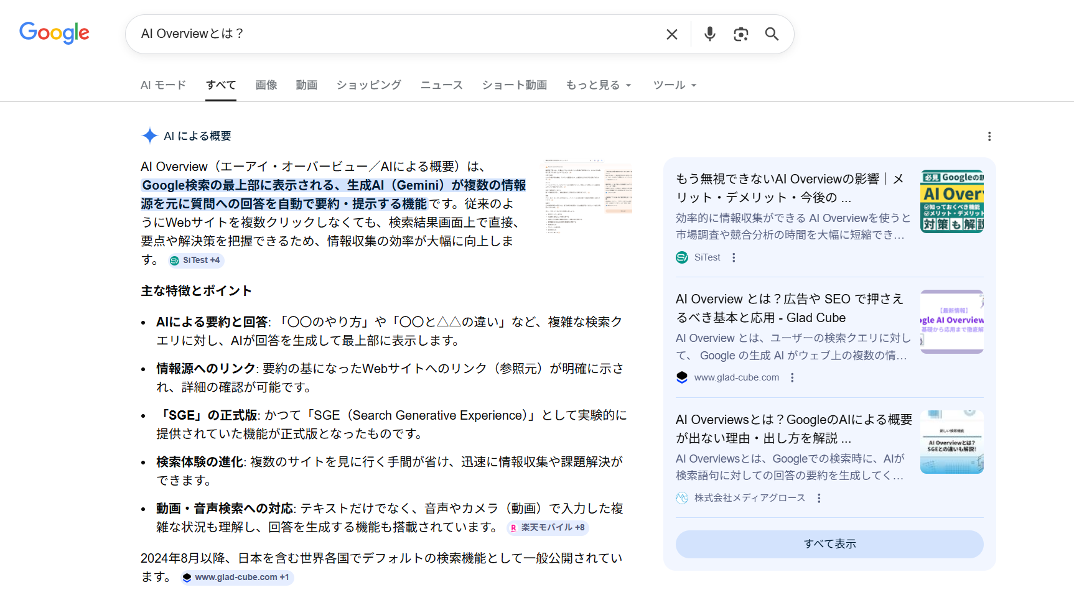Open AI Overviewsとは？GoogleのAIによる概要 article

click(794, 429)
